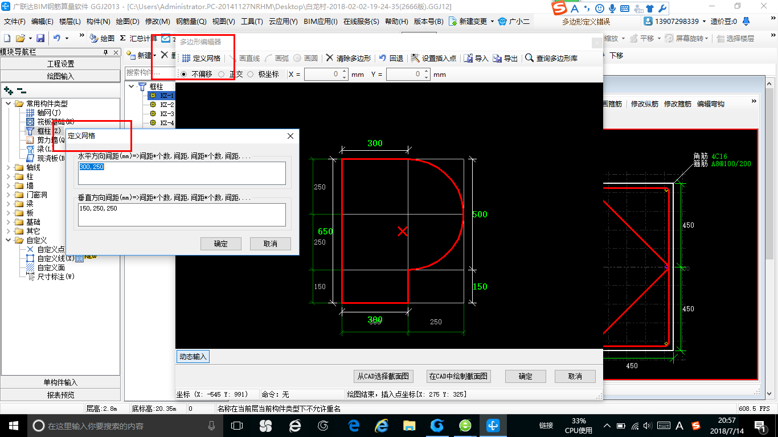Open the 文件(F) menu
The image size is (778, 437).
pyautogui.click(x=15, y=22)
